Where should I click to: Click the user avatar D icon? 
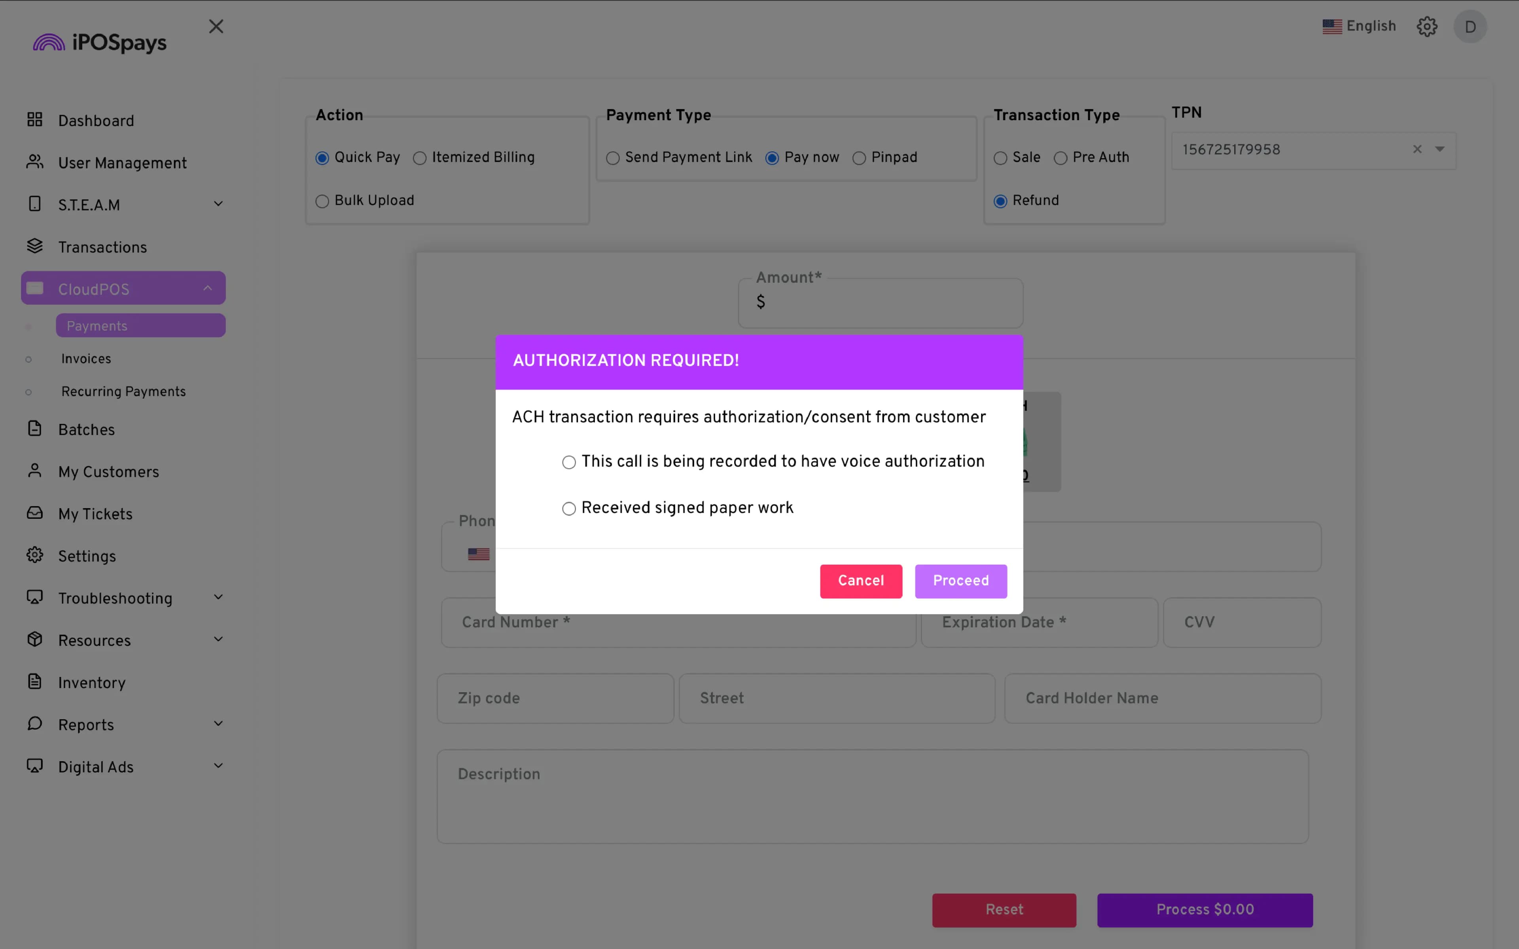[1470, 26]
